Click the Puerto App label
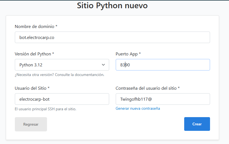This screenshot has width=229, height=144. pyautogui.click(x=128, y=54)
